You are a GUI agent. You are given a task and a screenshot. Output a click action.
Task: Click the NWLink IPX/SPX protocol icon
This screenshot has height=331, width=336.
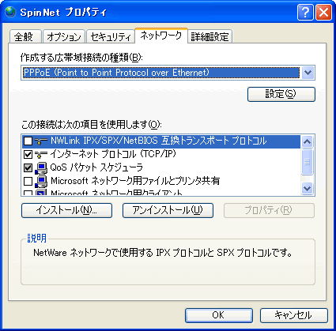[x=41, y=141]
